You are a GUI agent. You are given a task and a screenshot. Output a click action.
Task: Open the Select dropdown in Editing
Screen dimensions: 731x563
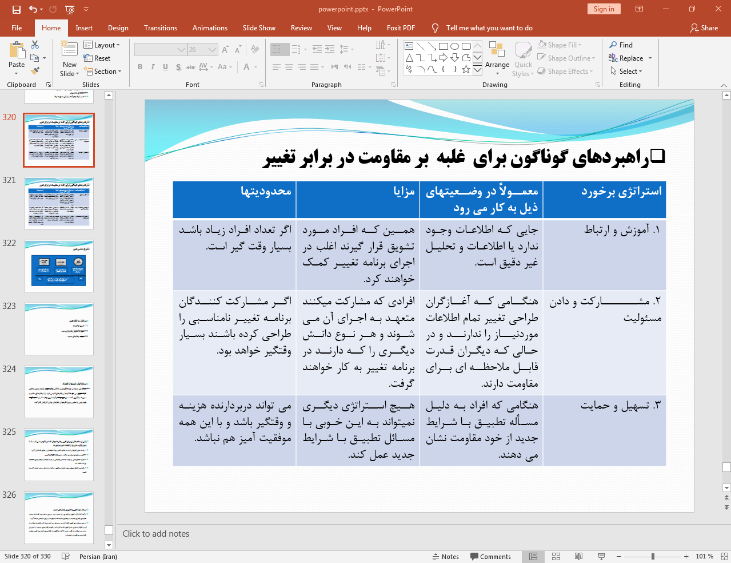point(626,72)
